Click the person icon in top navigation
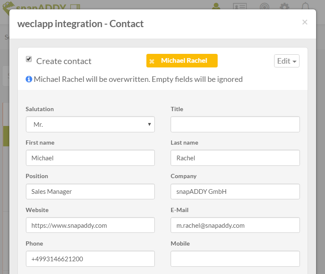This screenshot has height=274, width=325. click(217, 6)
